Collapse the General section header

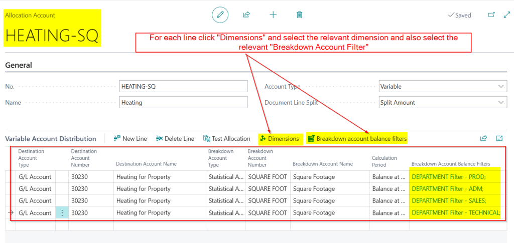point(19,65)
